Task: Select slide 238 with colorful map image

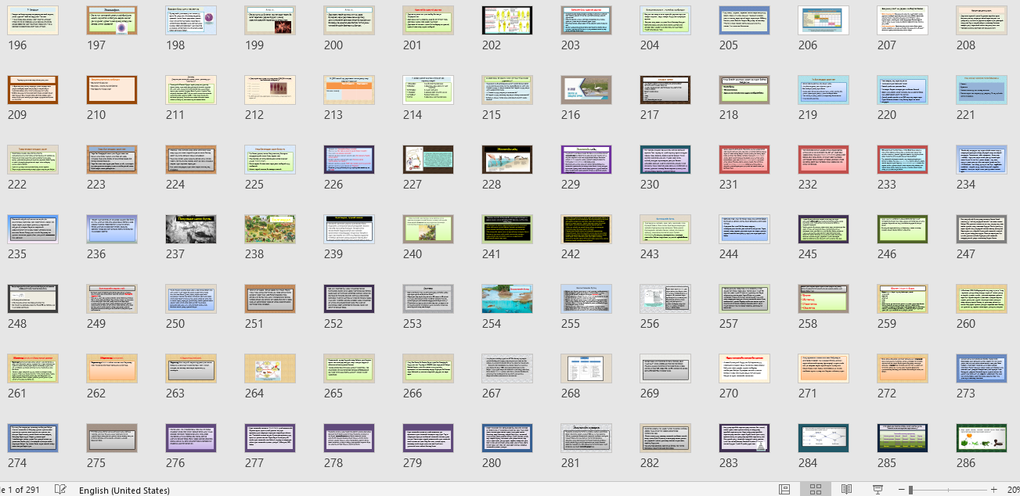Action: click(x=270, y=229)
